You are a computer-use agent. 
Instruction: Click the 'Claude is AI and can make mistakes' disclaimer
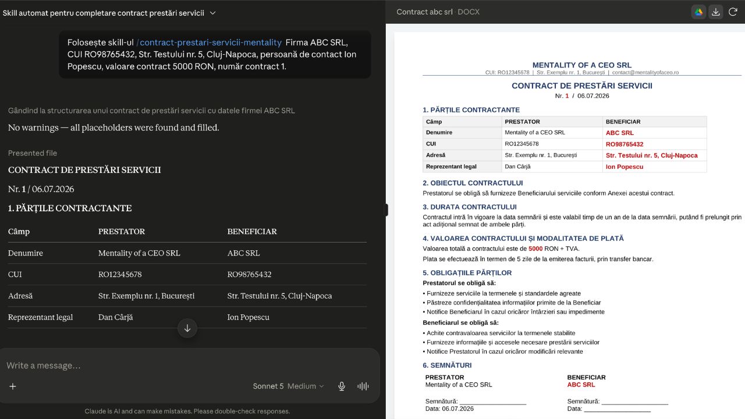[x=187, y=411]
